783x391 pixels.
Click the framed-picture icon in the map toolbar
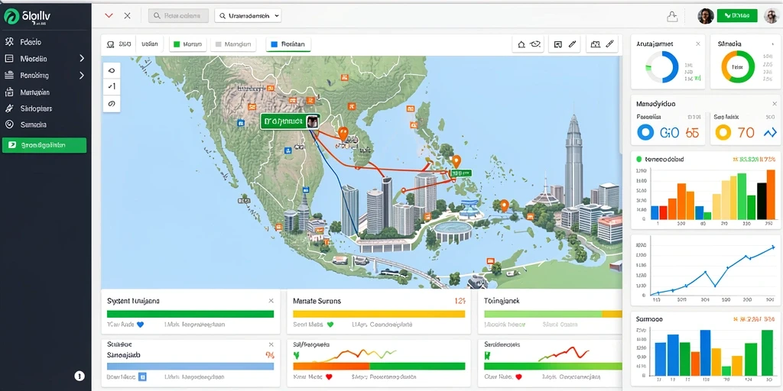coord(558,44)
